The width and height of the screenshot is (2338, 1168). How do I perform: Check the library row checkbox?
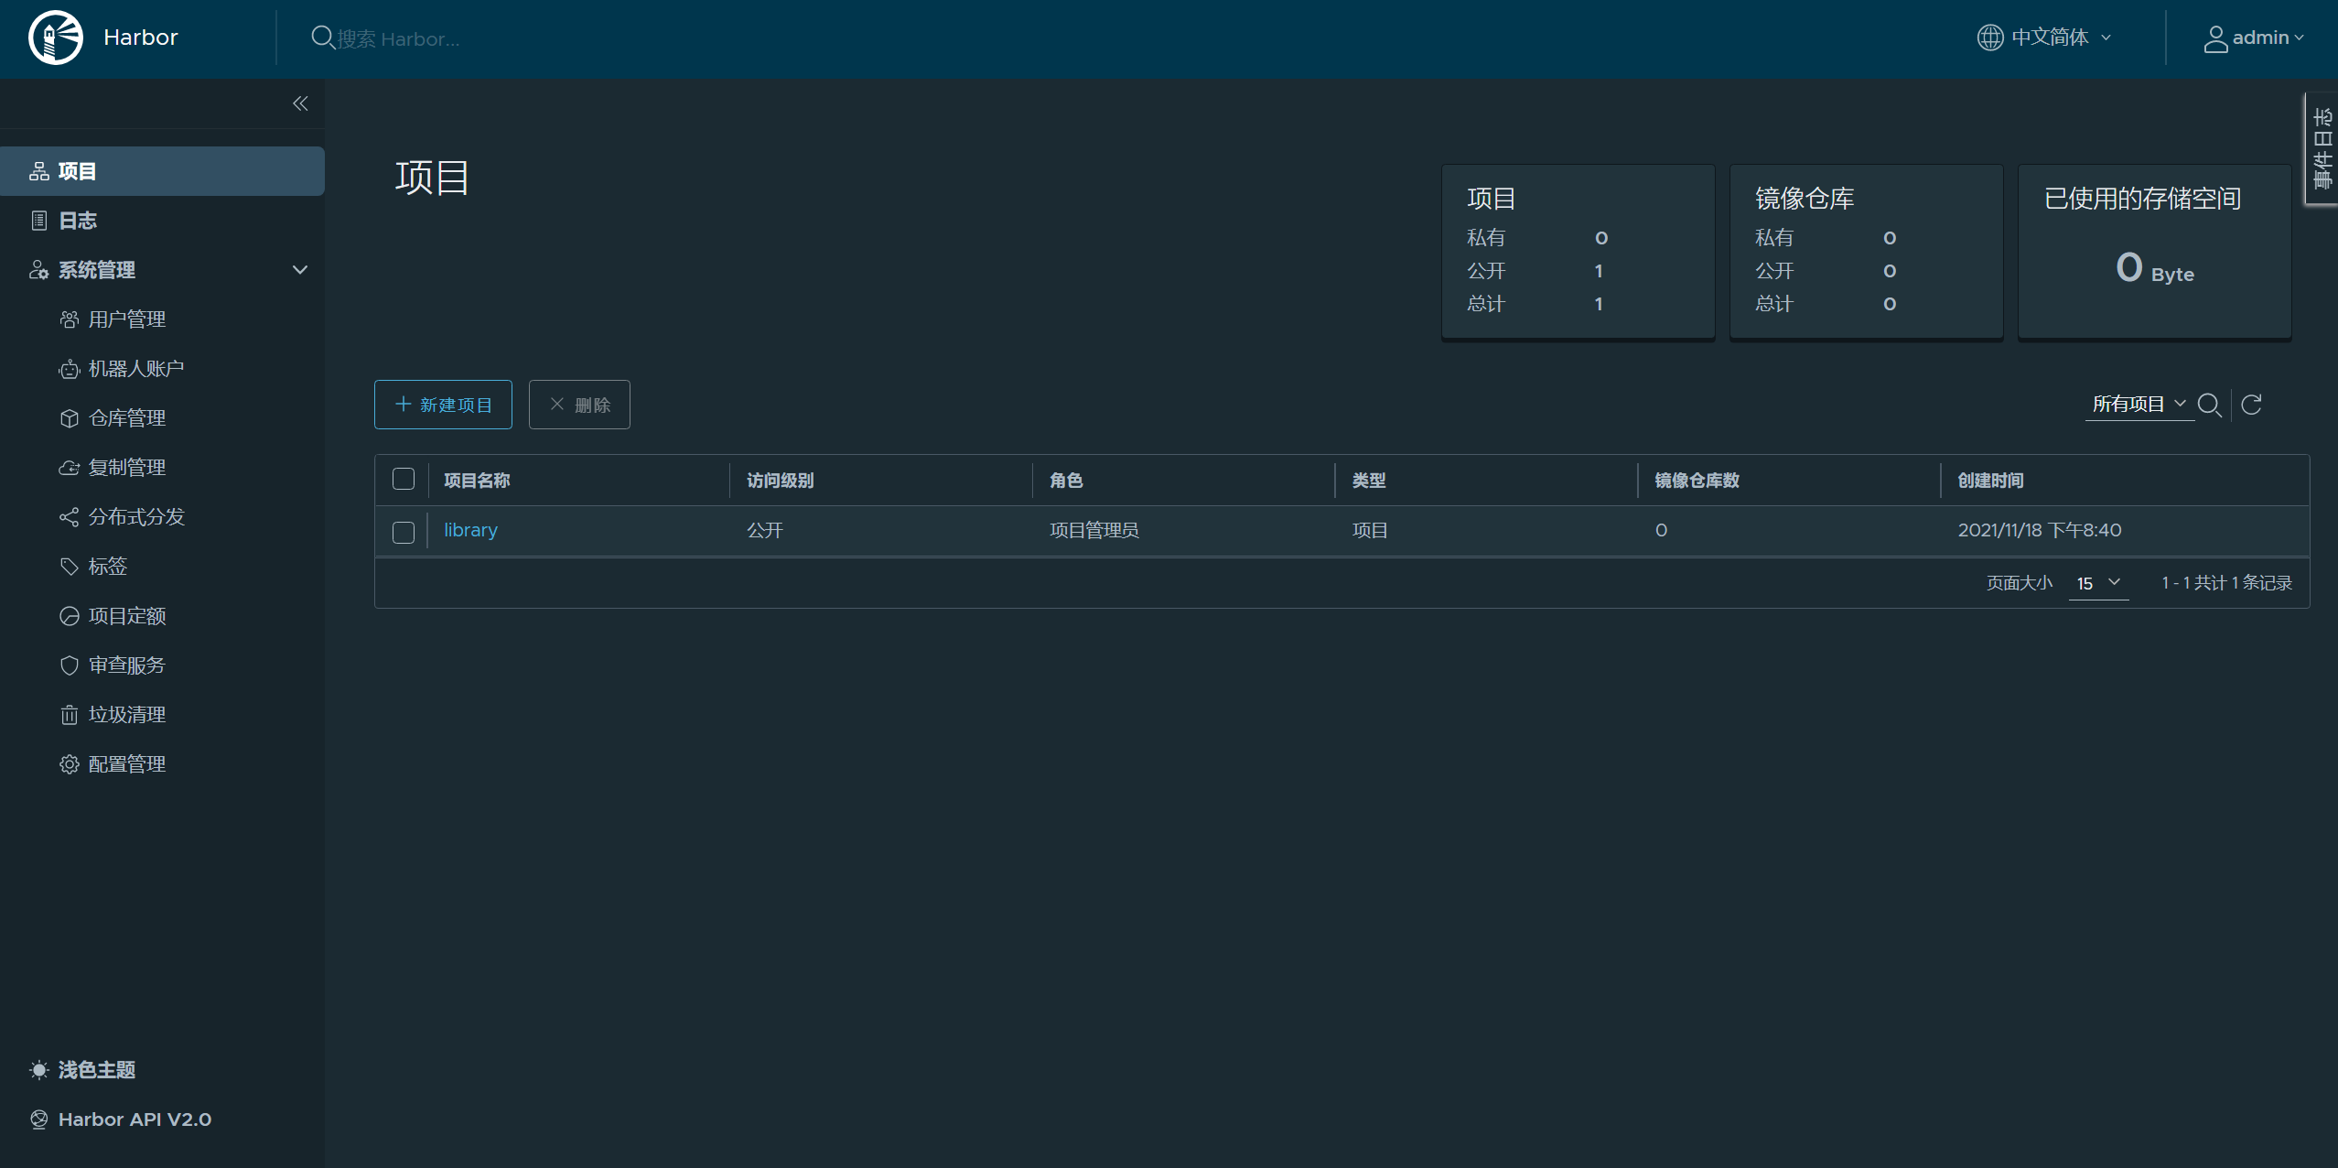(x=404, y=532)
